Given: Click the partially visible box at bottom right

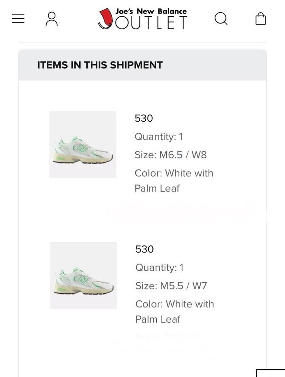Looking at the screenshot, I should pyautogui.click(x=270, y=373).
